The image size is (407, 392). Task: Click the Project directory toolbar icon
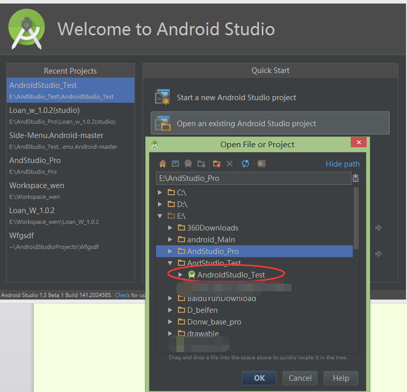pyautogui.click(x=188, y=164)
